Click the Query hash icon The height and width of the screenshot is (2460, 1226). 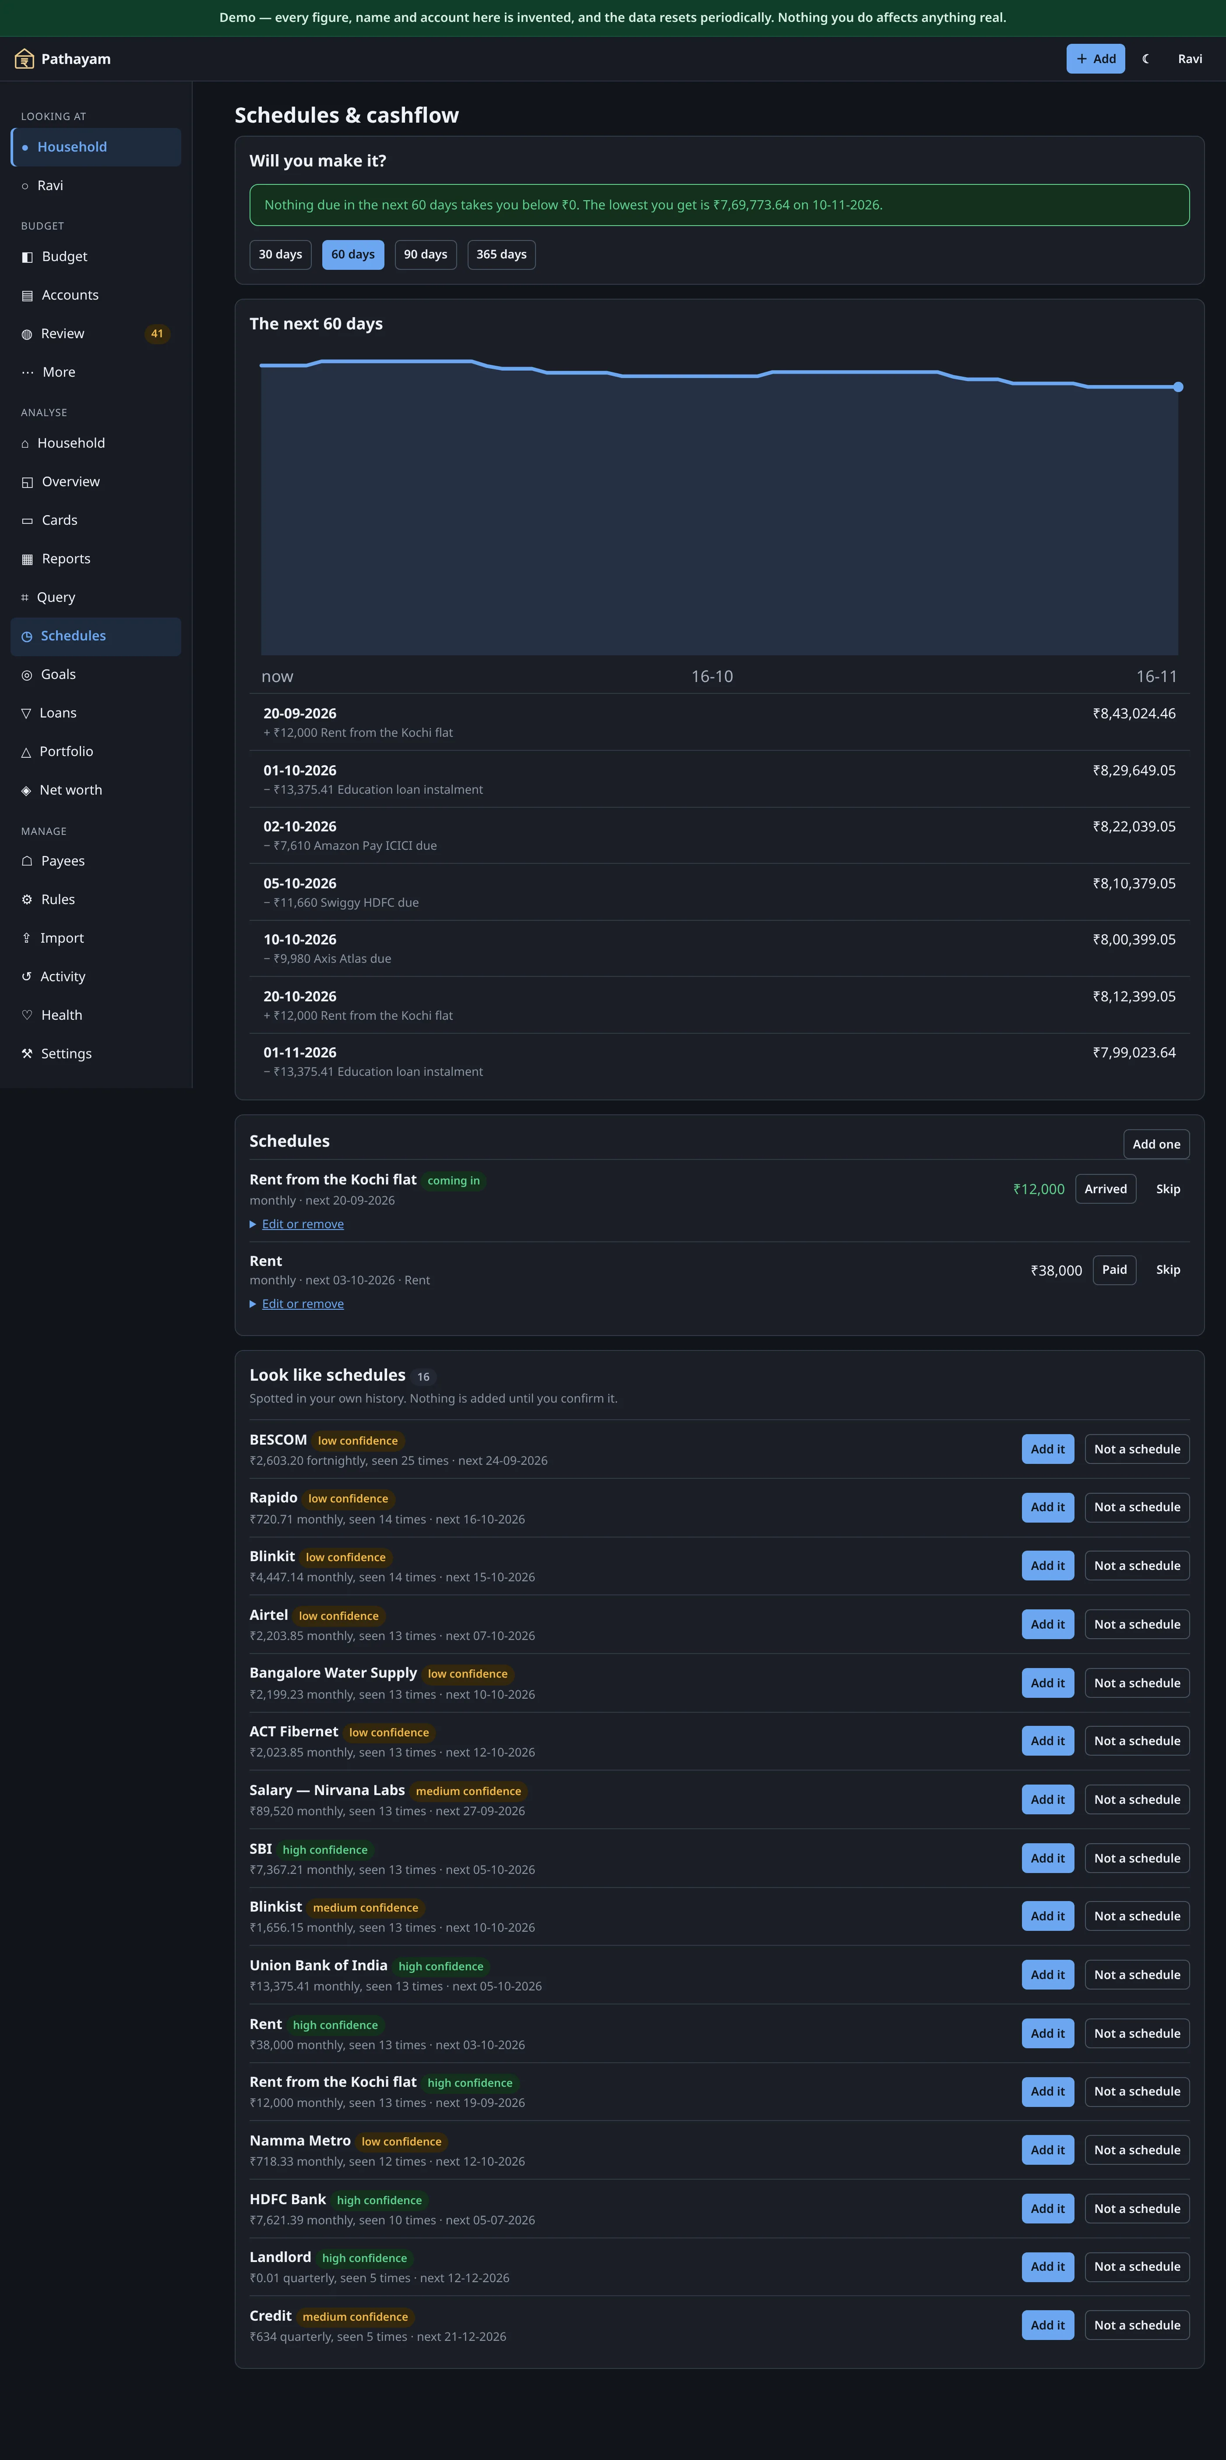pos(25,598)
